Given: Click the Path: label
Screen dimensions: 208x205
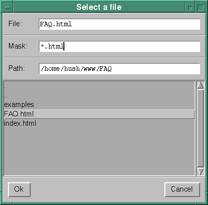Looking at the screenshot, I should click(x=16, y=68).
